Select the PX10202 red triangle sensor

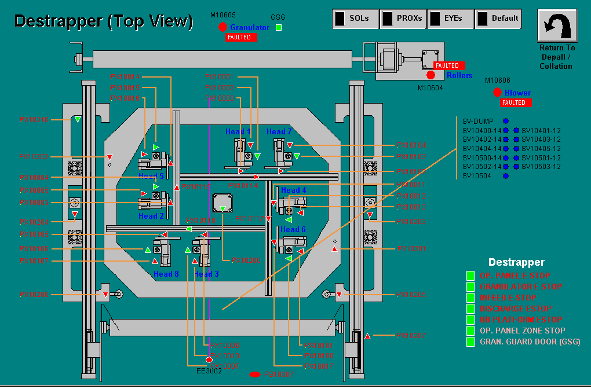tap(108, 157)
